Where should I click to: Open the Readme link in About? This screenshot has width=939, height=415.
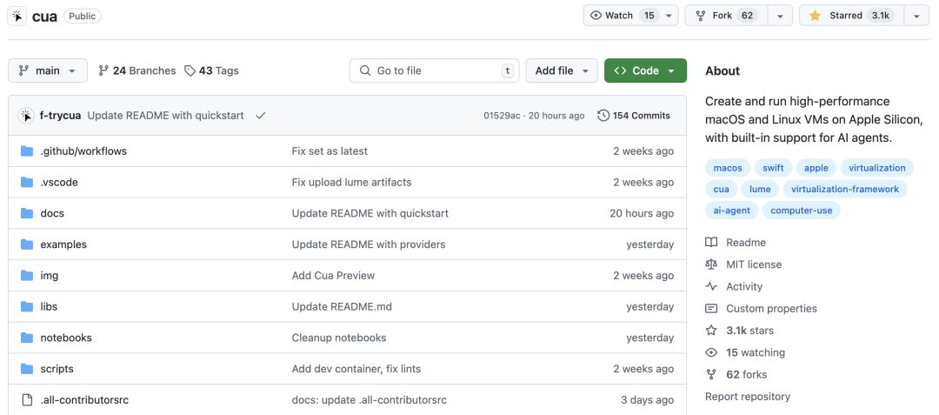click(x=746, y=243)
